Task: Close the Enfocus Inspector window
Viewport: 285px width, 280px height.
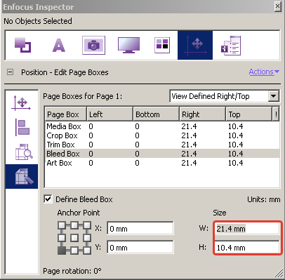Action: (x=277, y=6)
